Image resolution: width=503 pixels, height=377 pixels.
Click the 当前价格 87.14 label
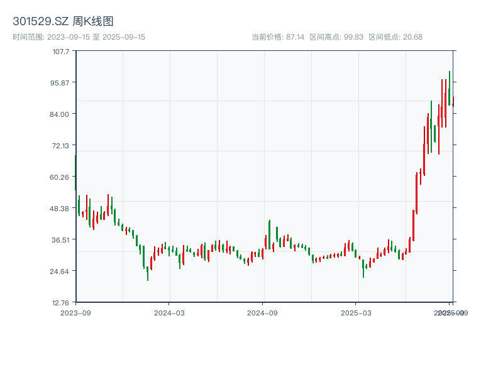279,37
